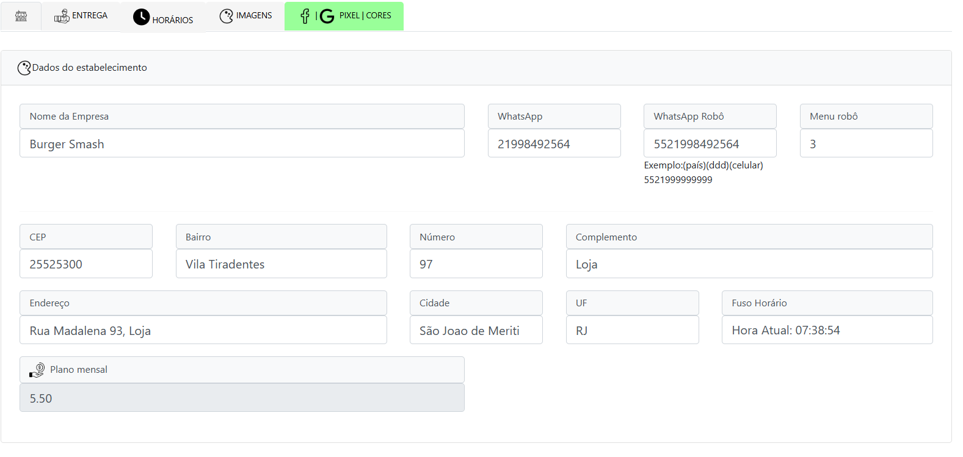Click the Facebook icon in the Pixel tab
Image resolution: width=963 pixels, height=457 pixels.
point(305,16)
